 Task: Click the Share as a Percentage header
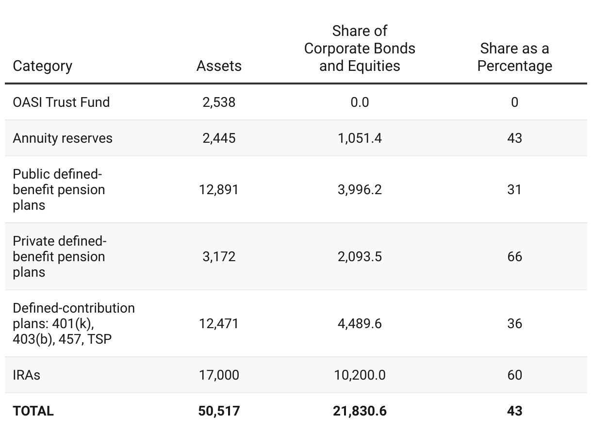click(x=514, y=57)
